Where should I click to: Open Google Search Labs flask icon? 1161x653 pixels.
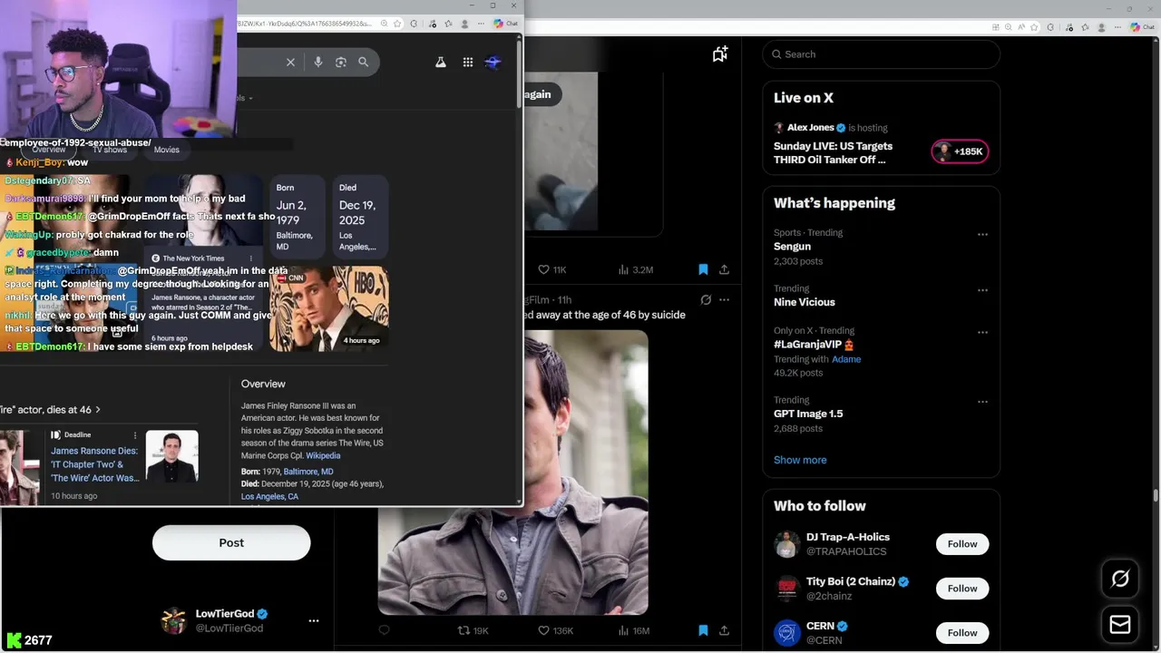click(441, 63)
